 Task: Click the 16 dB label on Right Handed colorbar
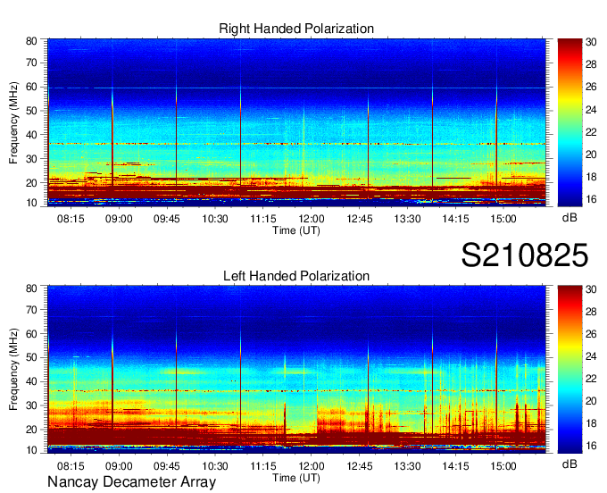click(x=591, y=199)
